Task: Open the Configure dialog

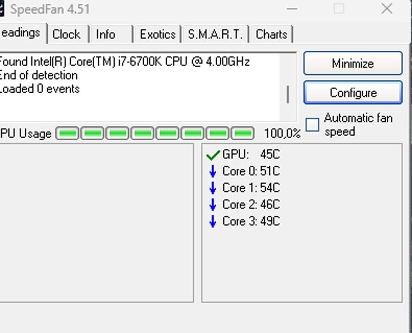Action: coord(353,93)
